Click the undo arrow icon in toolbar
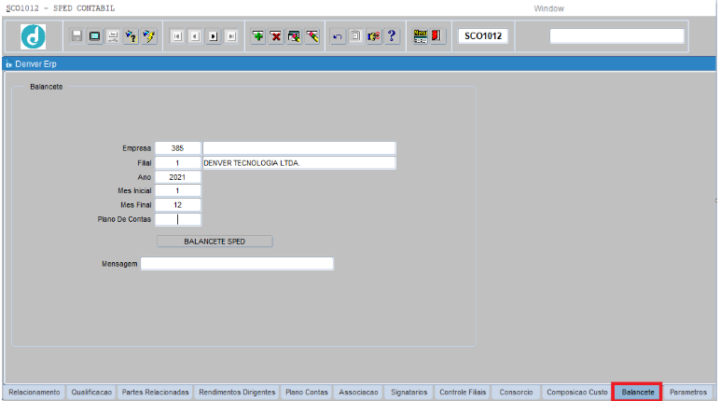The image size is (720, 401). point(339,36)
